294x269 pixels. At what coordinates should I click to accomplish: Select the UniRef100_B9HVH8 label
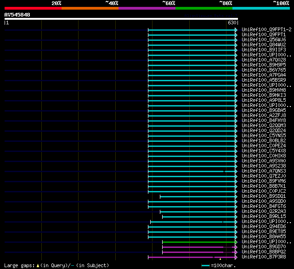(x=264, y=90)
